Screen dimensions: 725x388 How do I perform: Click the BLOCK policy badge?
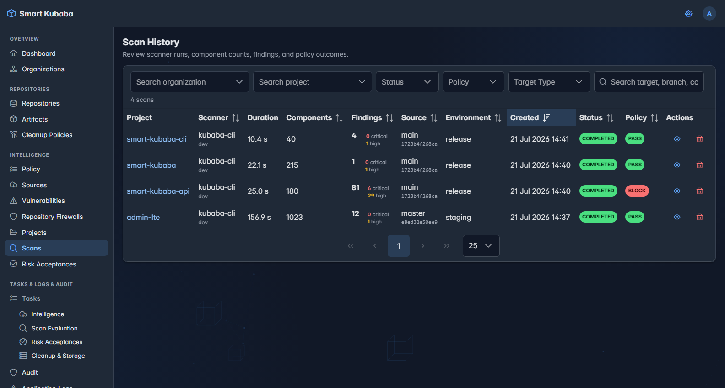pyautogui.click(x=637, y=191)
